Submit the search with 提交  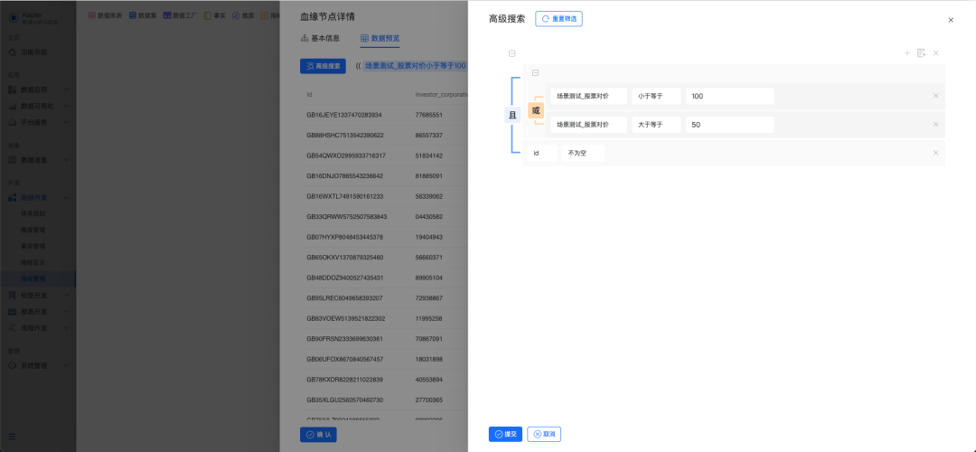[x=505, y=434]
